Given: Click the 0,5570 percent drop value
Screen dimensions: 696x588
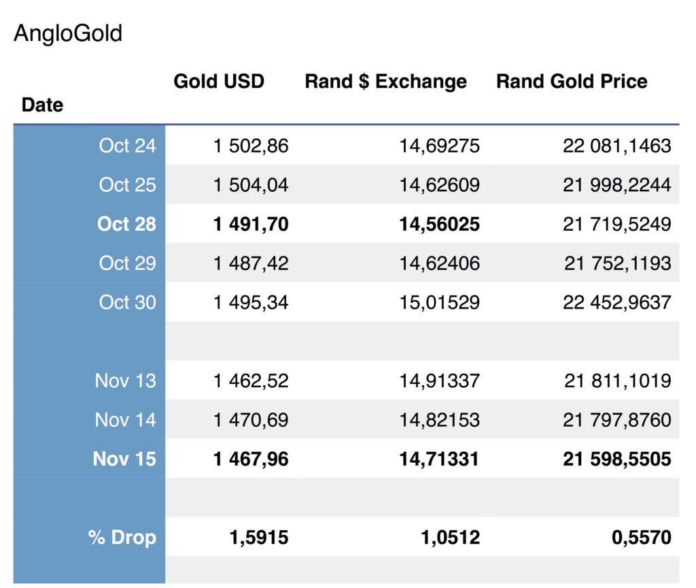Looking at the screenshot, I should (x=642, y=538).
